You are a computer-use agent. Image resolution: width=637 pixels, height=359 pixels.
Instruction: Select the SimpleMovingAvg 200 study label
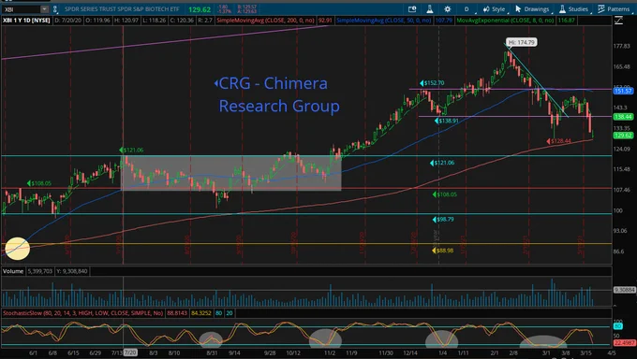click(x=266, y=20)
